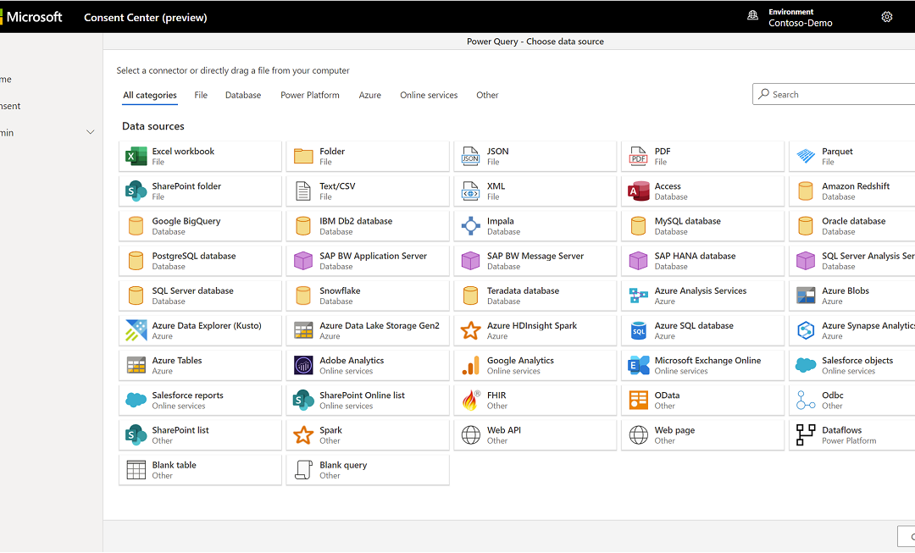Select the Blank query option
Screen dimensions: 915x553
(368, 469)
